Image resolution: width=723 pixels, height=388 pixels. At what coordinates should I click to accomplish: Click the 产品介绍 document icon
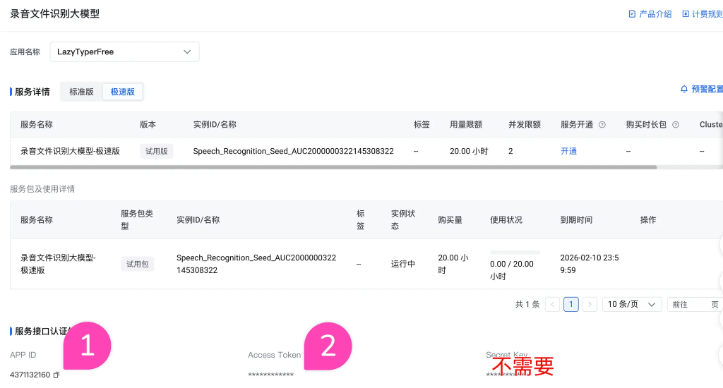632,14
